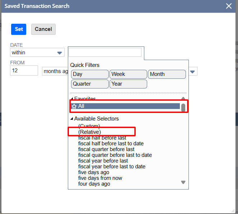Choose 'five days ago' from list
238x214 pixels.
coord(94,172)
